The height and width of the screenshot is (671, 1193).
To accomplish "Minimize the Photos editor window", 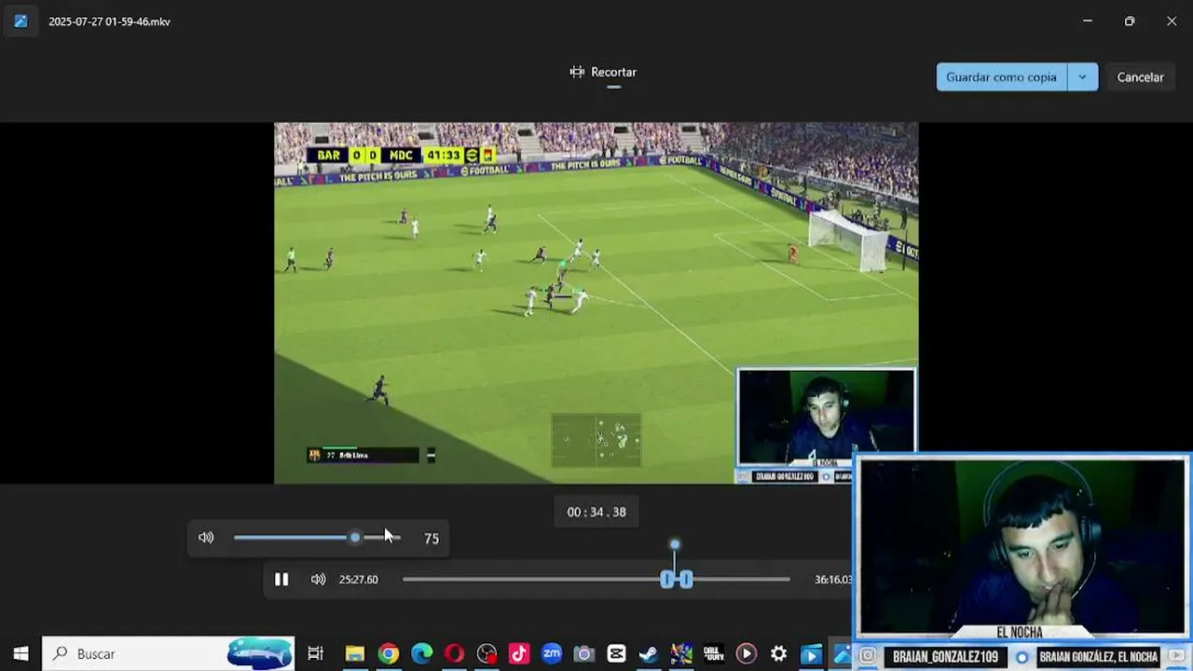I will point(1087,21).
